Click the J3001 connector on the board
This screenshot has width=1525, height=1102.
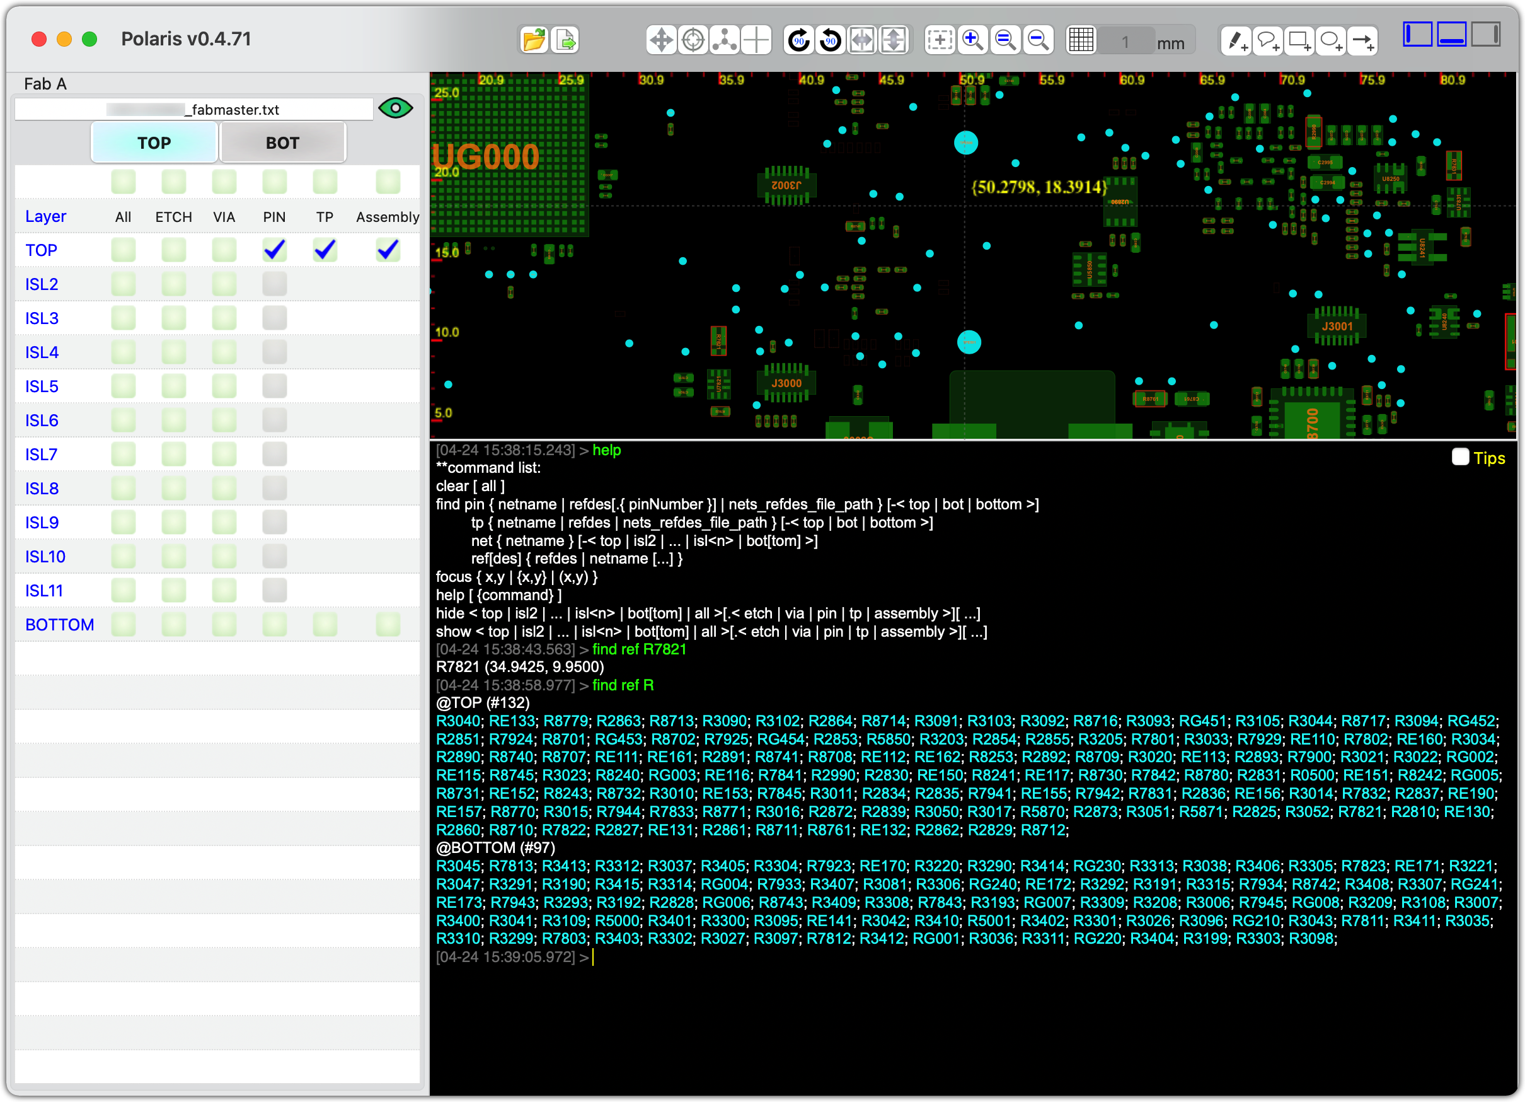click(1336, 327)
